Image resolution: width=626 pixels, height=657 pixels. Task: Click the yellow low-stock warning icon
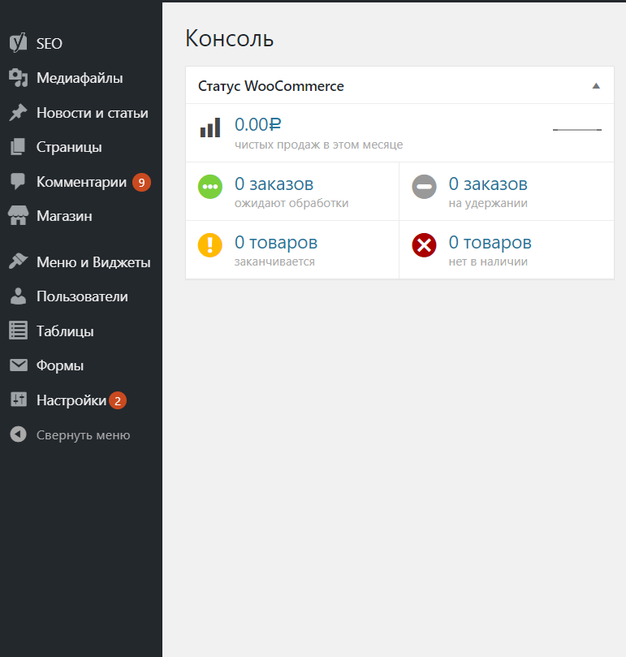pos(210,245)
